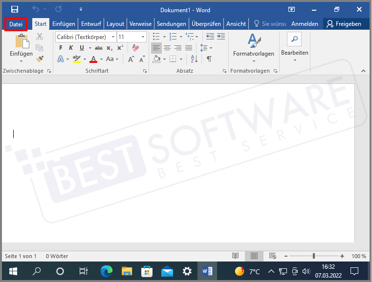Open Bearbeiten search magnifier icon

[294, 39]
